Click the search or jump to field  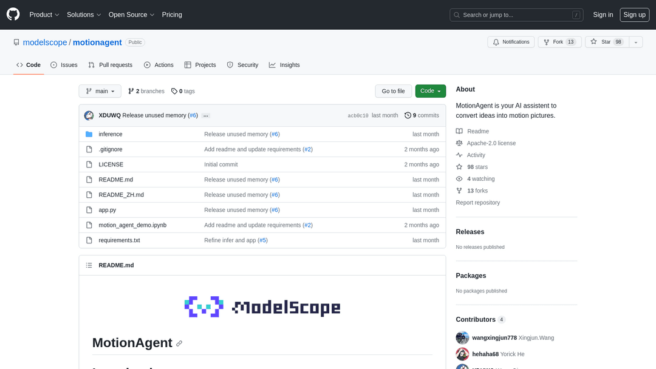pyautogui.click(x=516, y=15)
